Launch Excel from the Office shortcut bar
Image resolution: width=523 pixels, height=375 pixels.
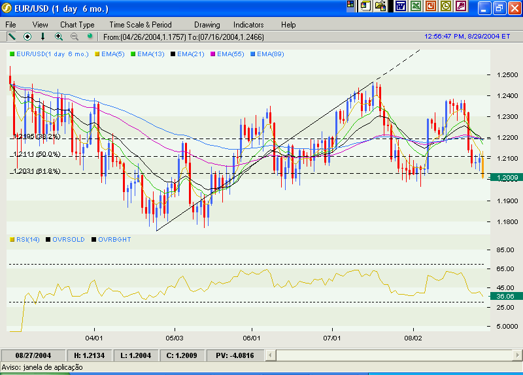[415, 7]
